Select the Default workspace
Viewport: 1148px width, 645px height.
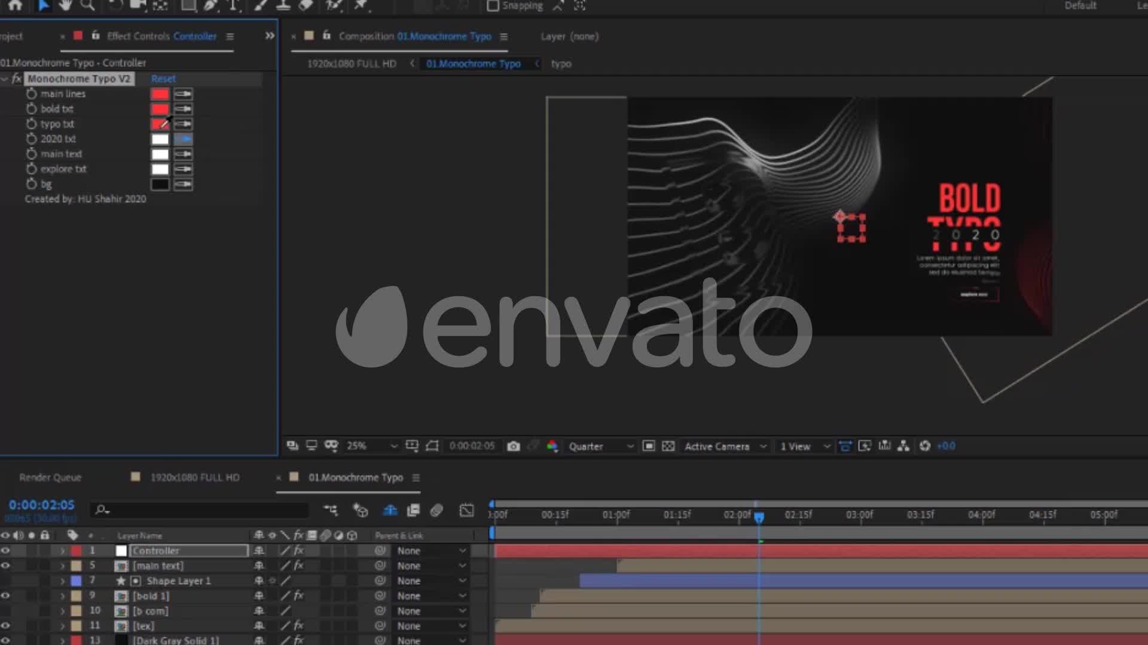coord(1080,5)
